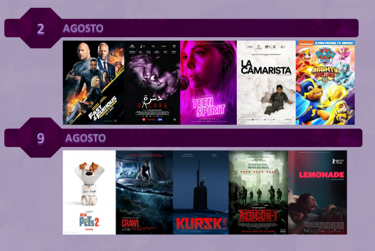Screen dimensions: 375x251
Task: Click the Teen Spirit poster
Action: [x=208, y=83]
